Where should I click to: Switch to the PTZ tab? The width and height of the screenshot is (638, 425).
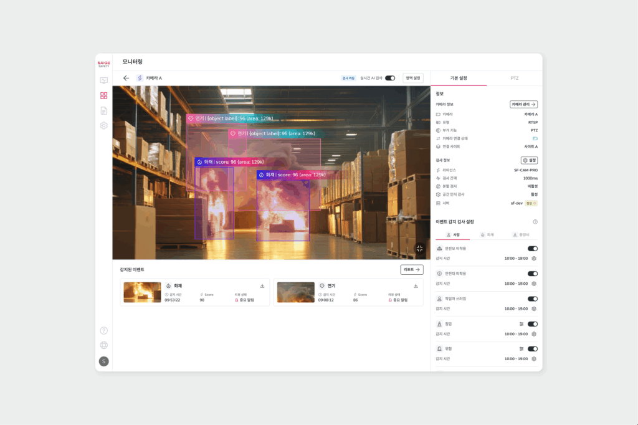[x=514, y=79]
